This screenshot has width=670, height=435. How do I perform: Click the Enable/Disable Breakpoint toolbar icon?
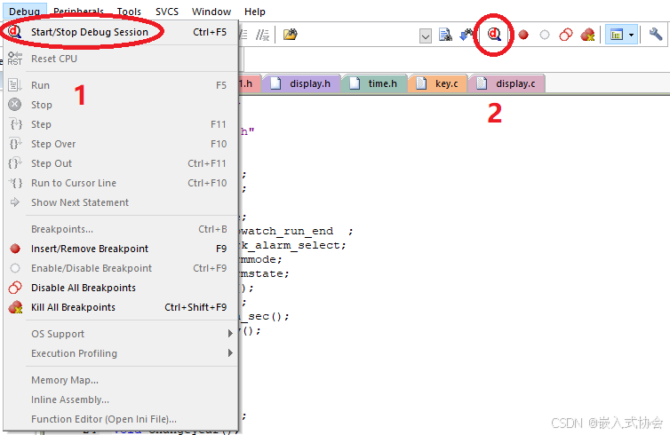tap(545, 35)
